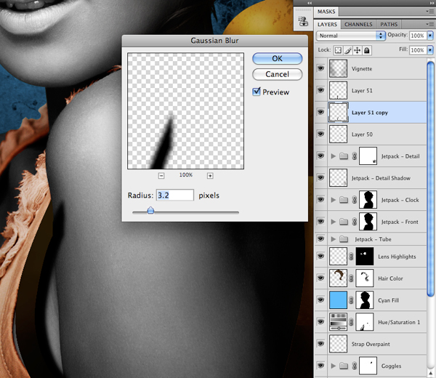The height and width of the screenshot is (378, 436).
Task: Hide Layer 51 copy visibility eye
Action: (x=320, y=112)
